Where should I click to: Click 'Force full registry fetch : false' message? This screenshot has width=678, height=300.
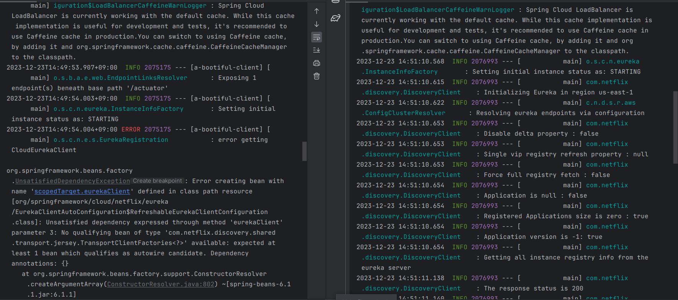click(x=547, y=175)
